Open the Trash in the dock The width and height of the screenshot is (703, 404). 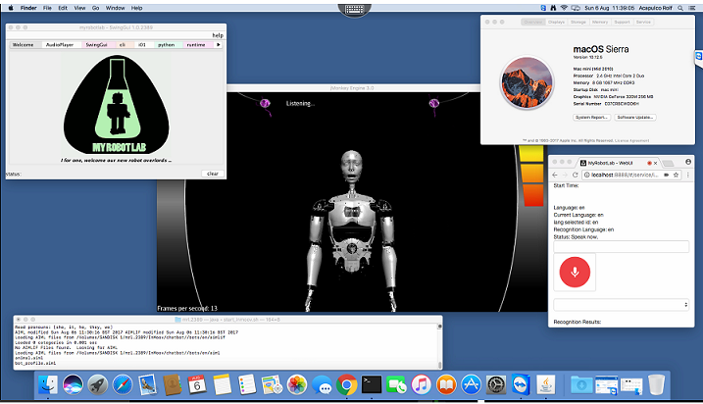[x=656, y=384]
